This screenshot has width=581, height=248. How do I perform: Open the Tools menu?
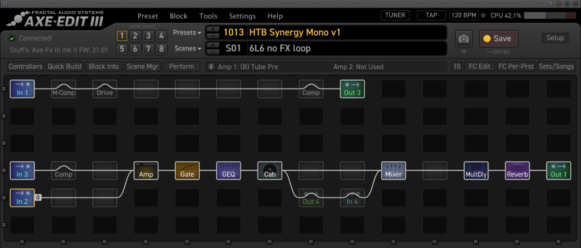click(208, 16)
